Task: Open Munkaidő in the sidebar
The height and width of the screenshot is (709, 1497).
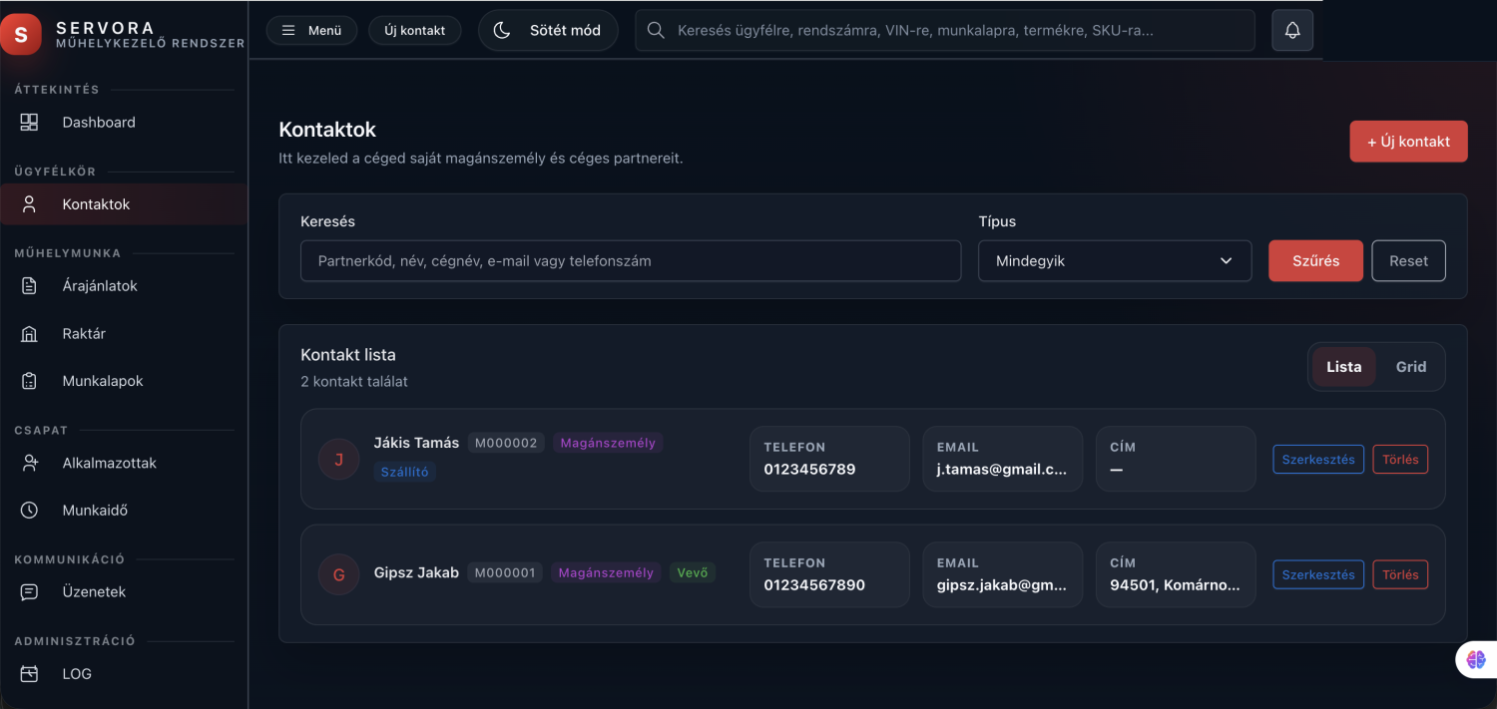Action: pos(124,511)
